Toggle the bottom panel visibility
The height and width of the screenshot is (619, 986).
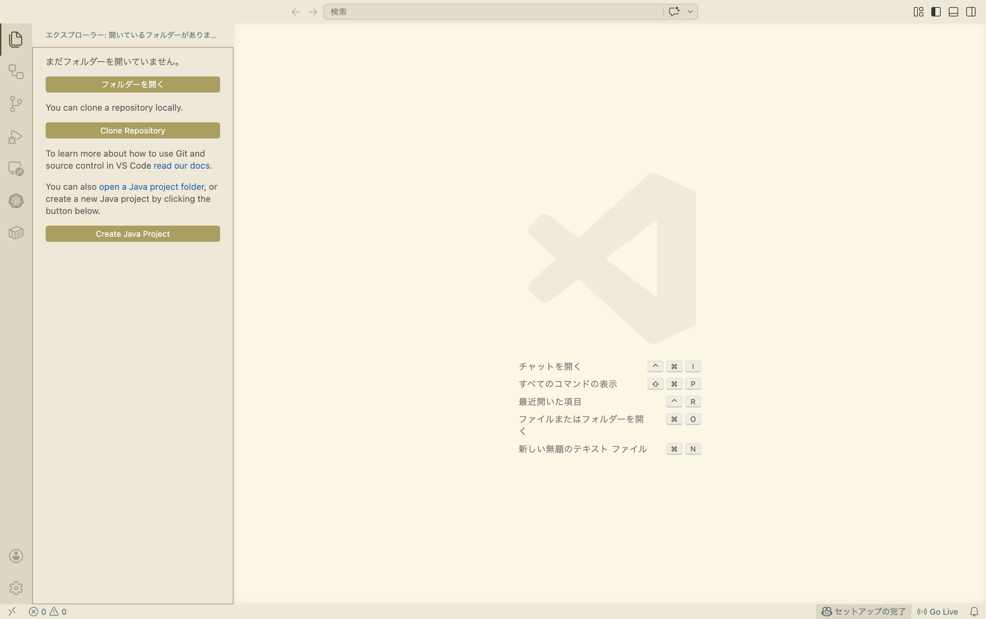coord(953,12)
